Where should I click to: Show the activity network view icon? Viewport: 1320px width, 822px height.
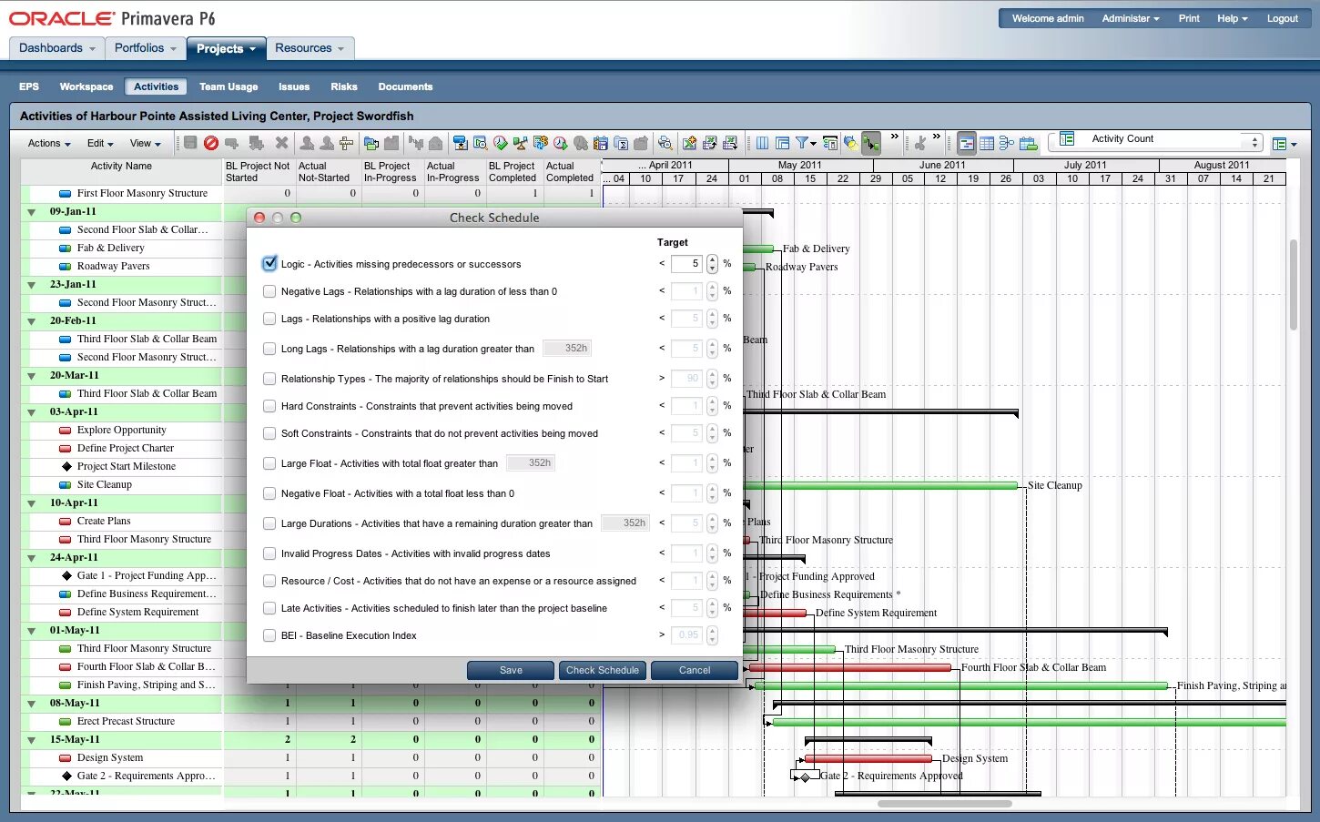[1007, 143]
